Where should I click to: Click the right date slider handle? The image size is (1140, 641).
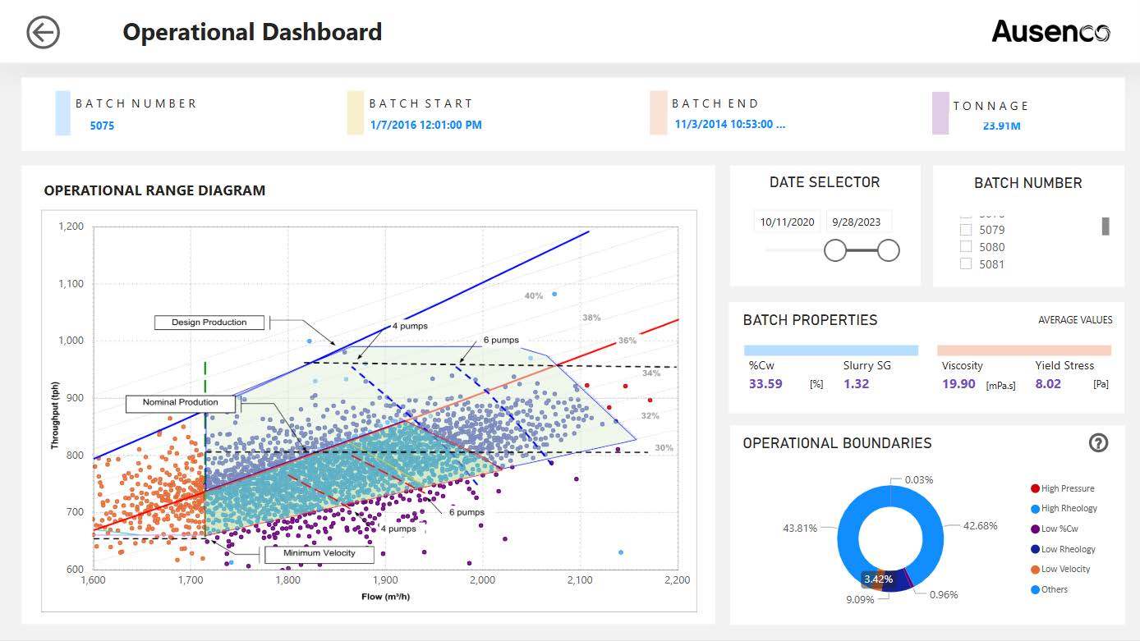(x=888, y=250)
